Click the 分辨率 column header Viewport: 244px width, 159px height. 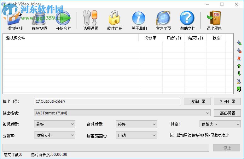pyautogui.click(x=150, y=38)
